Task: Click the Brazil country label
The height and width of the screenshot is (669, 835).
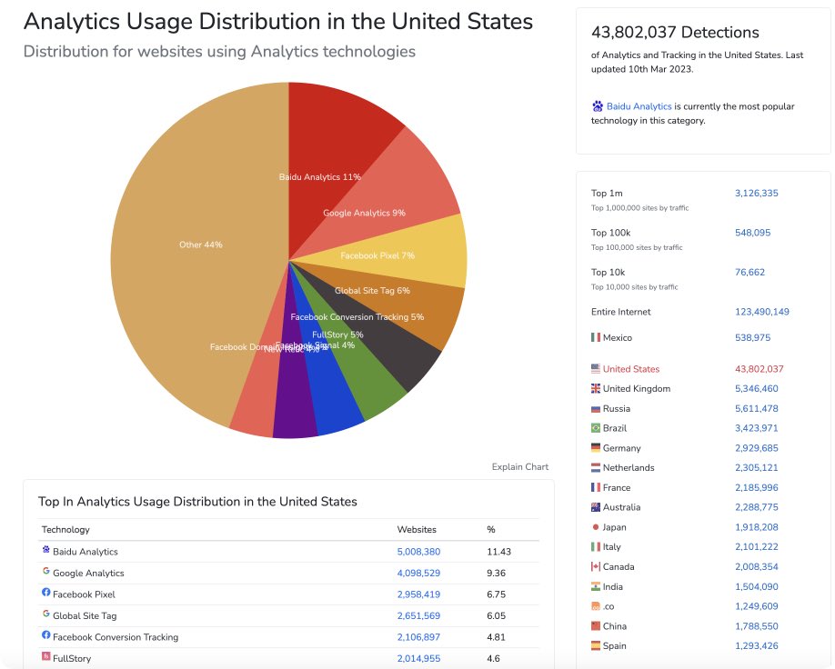Action: tap(615, 428)
